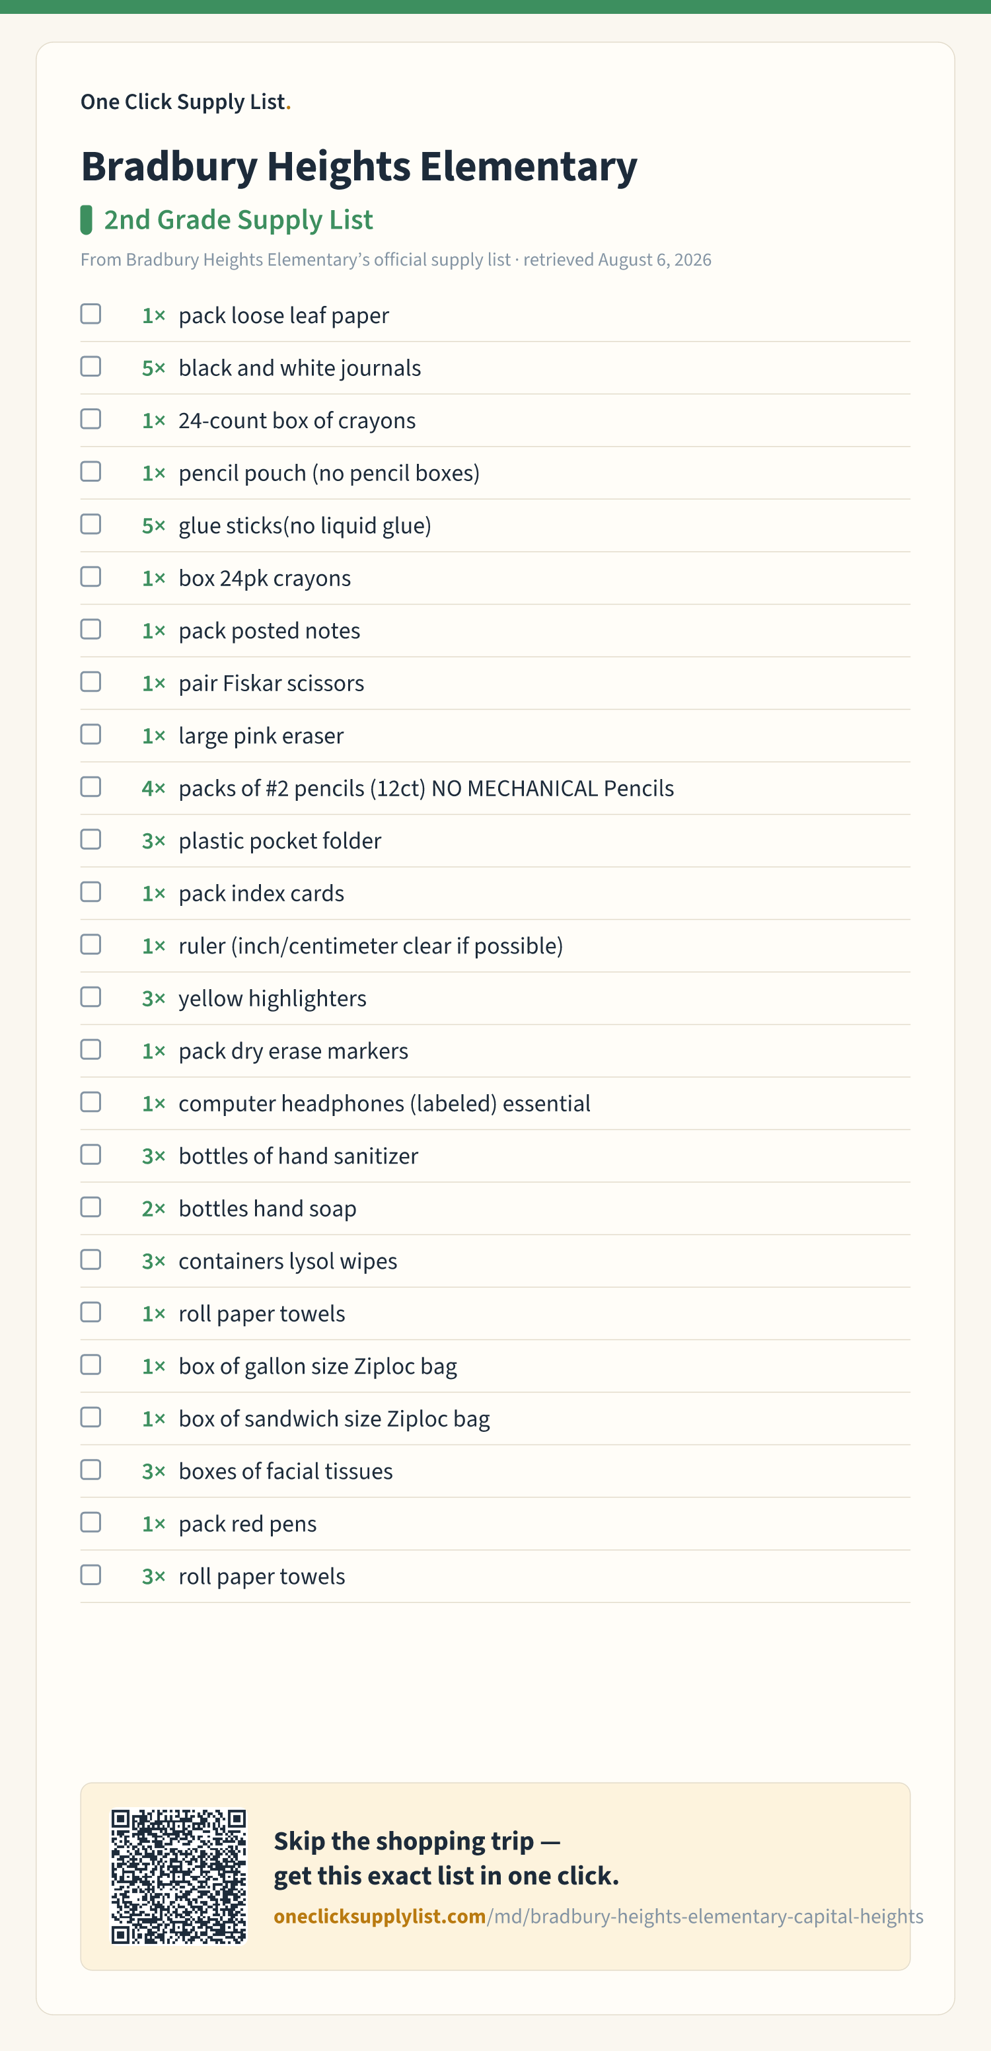This screenshot has width=991, height=2051.
Task: Open the oneclicksupplylist.com link
Action: pyautogui.click(x=599, y=1916)
